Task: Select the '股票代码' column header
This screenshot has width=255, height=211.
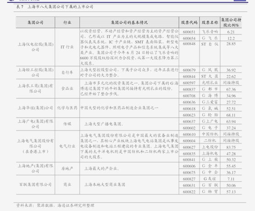Action: (x=189, y=23)
